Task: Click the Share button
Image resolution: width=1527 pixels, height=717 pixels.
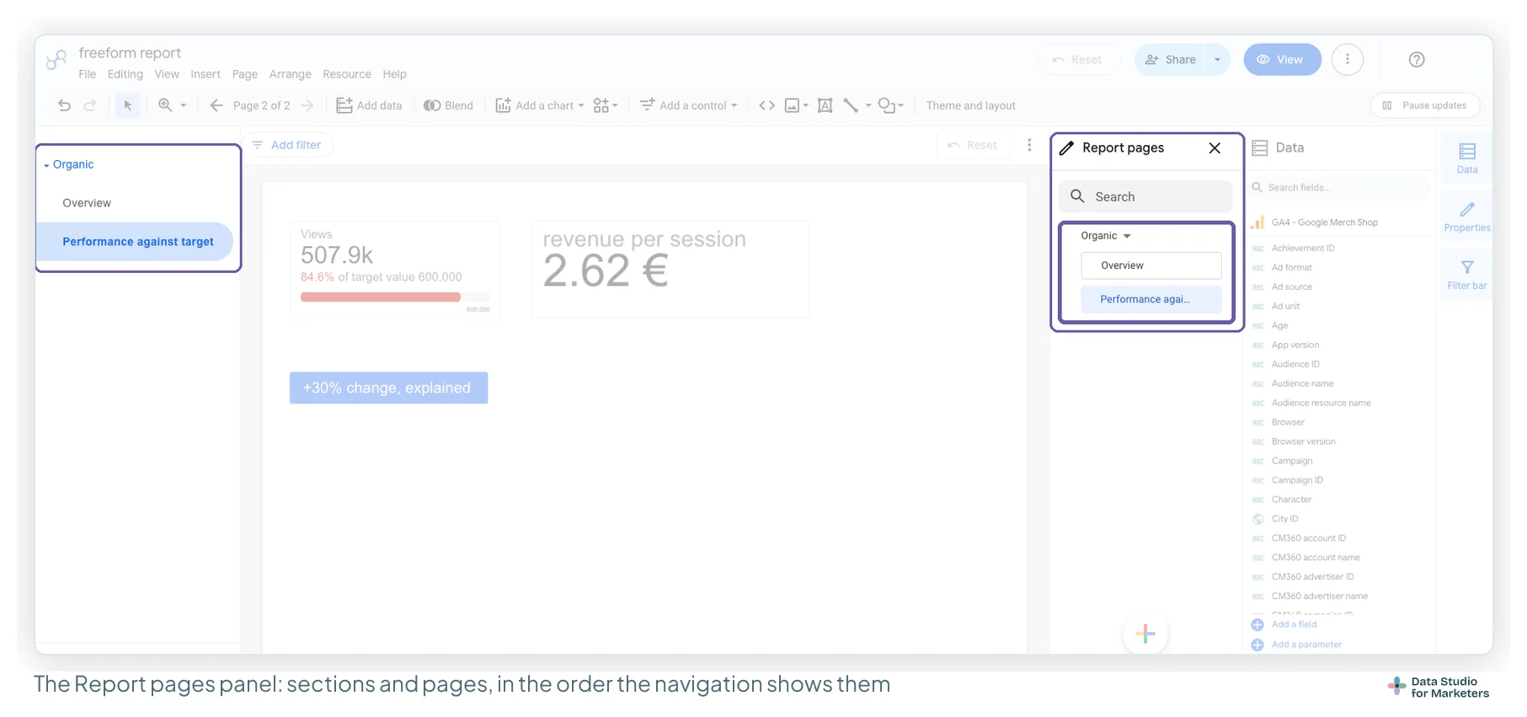Action: point(1172,60)
